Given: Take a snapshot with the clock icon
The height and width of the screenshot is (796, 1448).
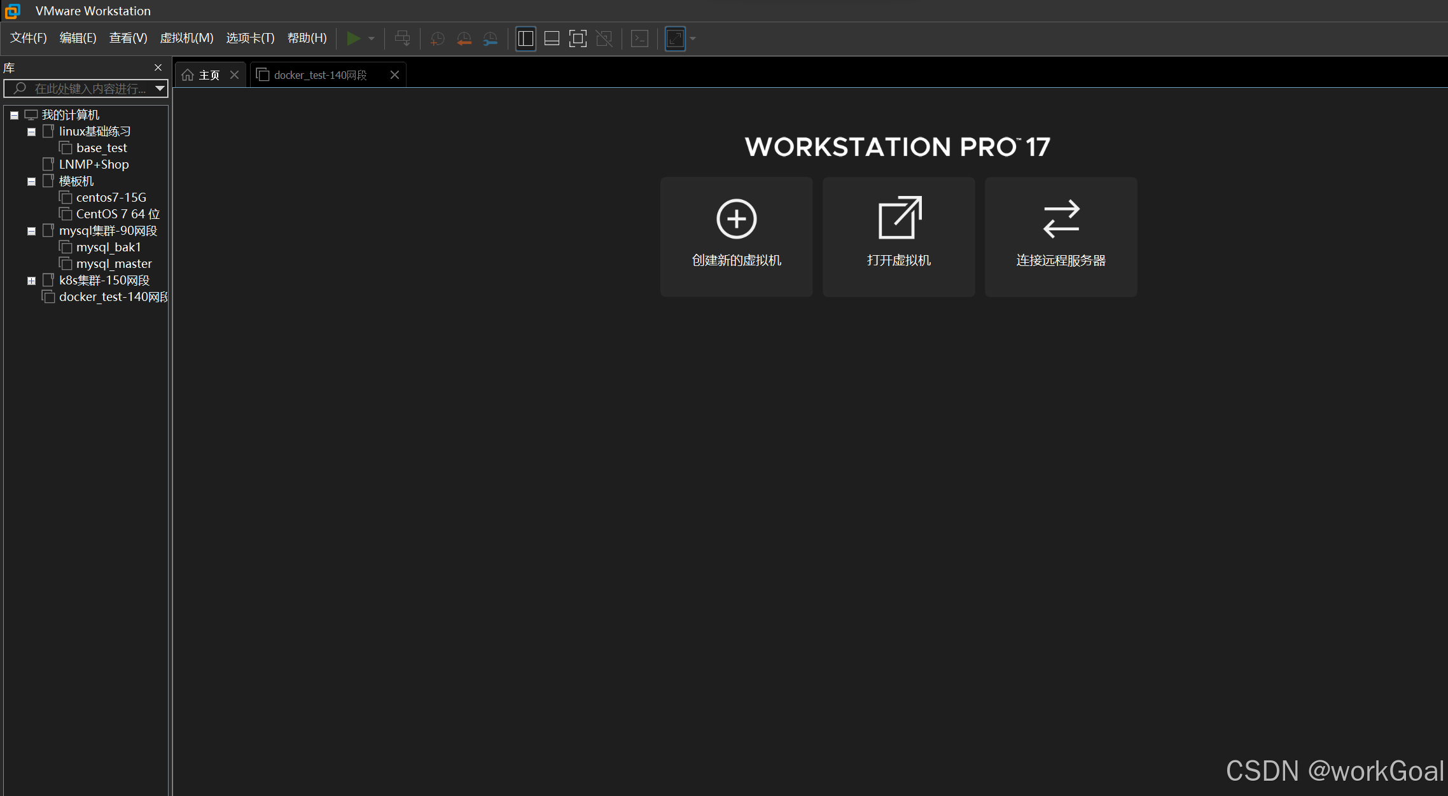Looking at the screenshot, I should tap(437, 39).
